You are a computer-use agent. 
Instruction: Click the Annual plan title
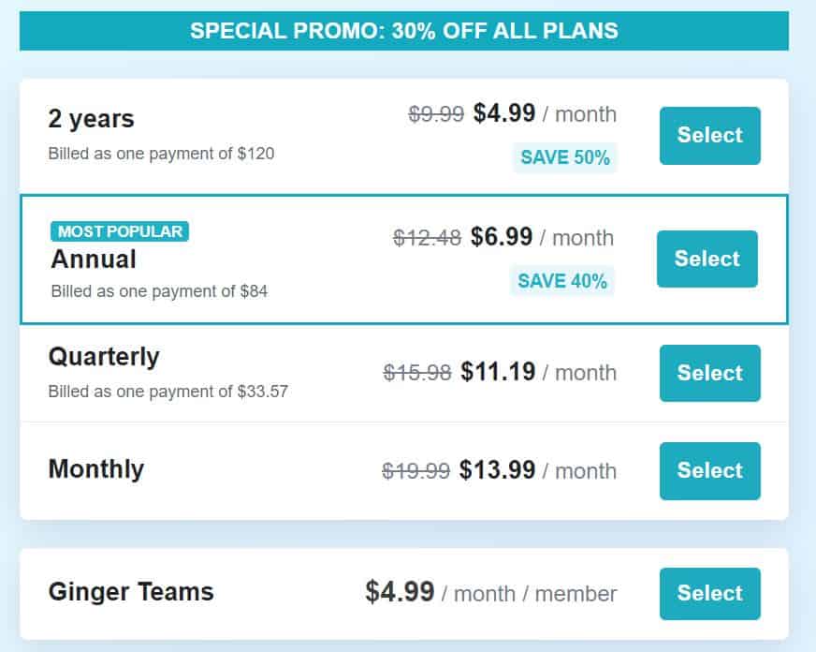coord(94,259)
